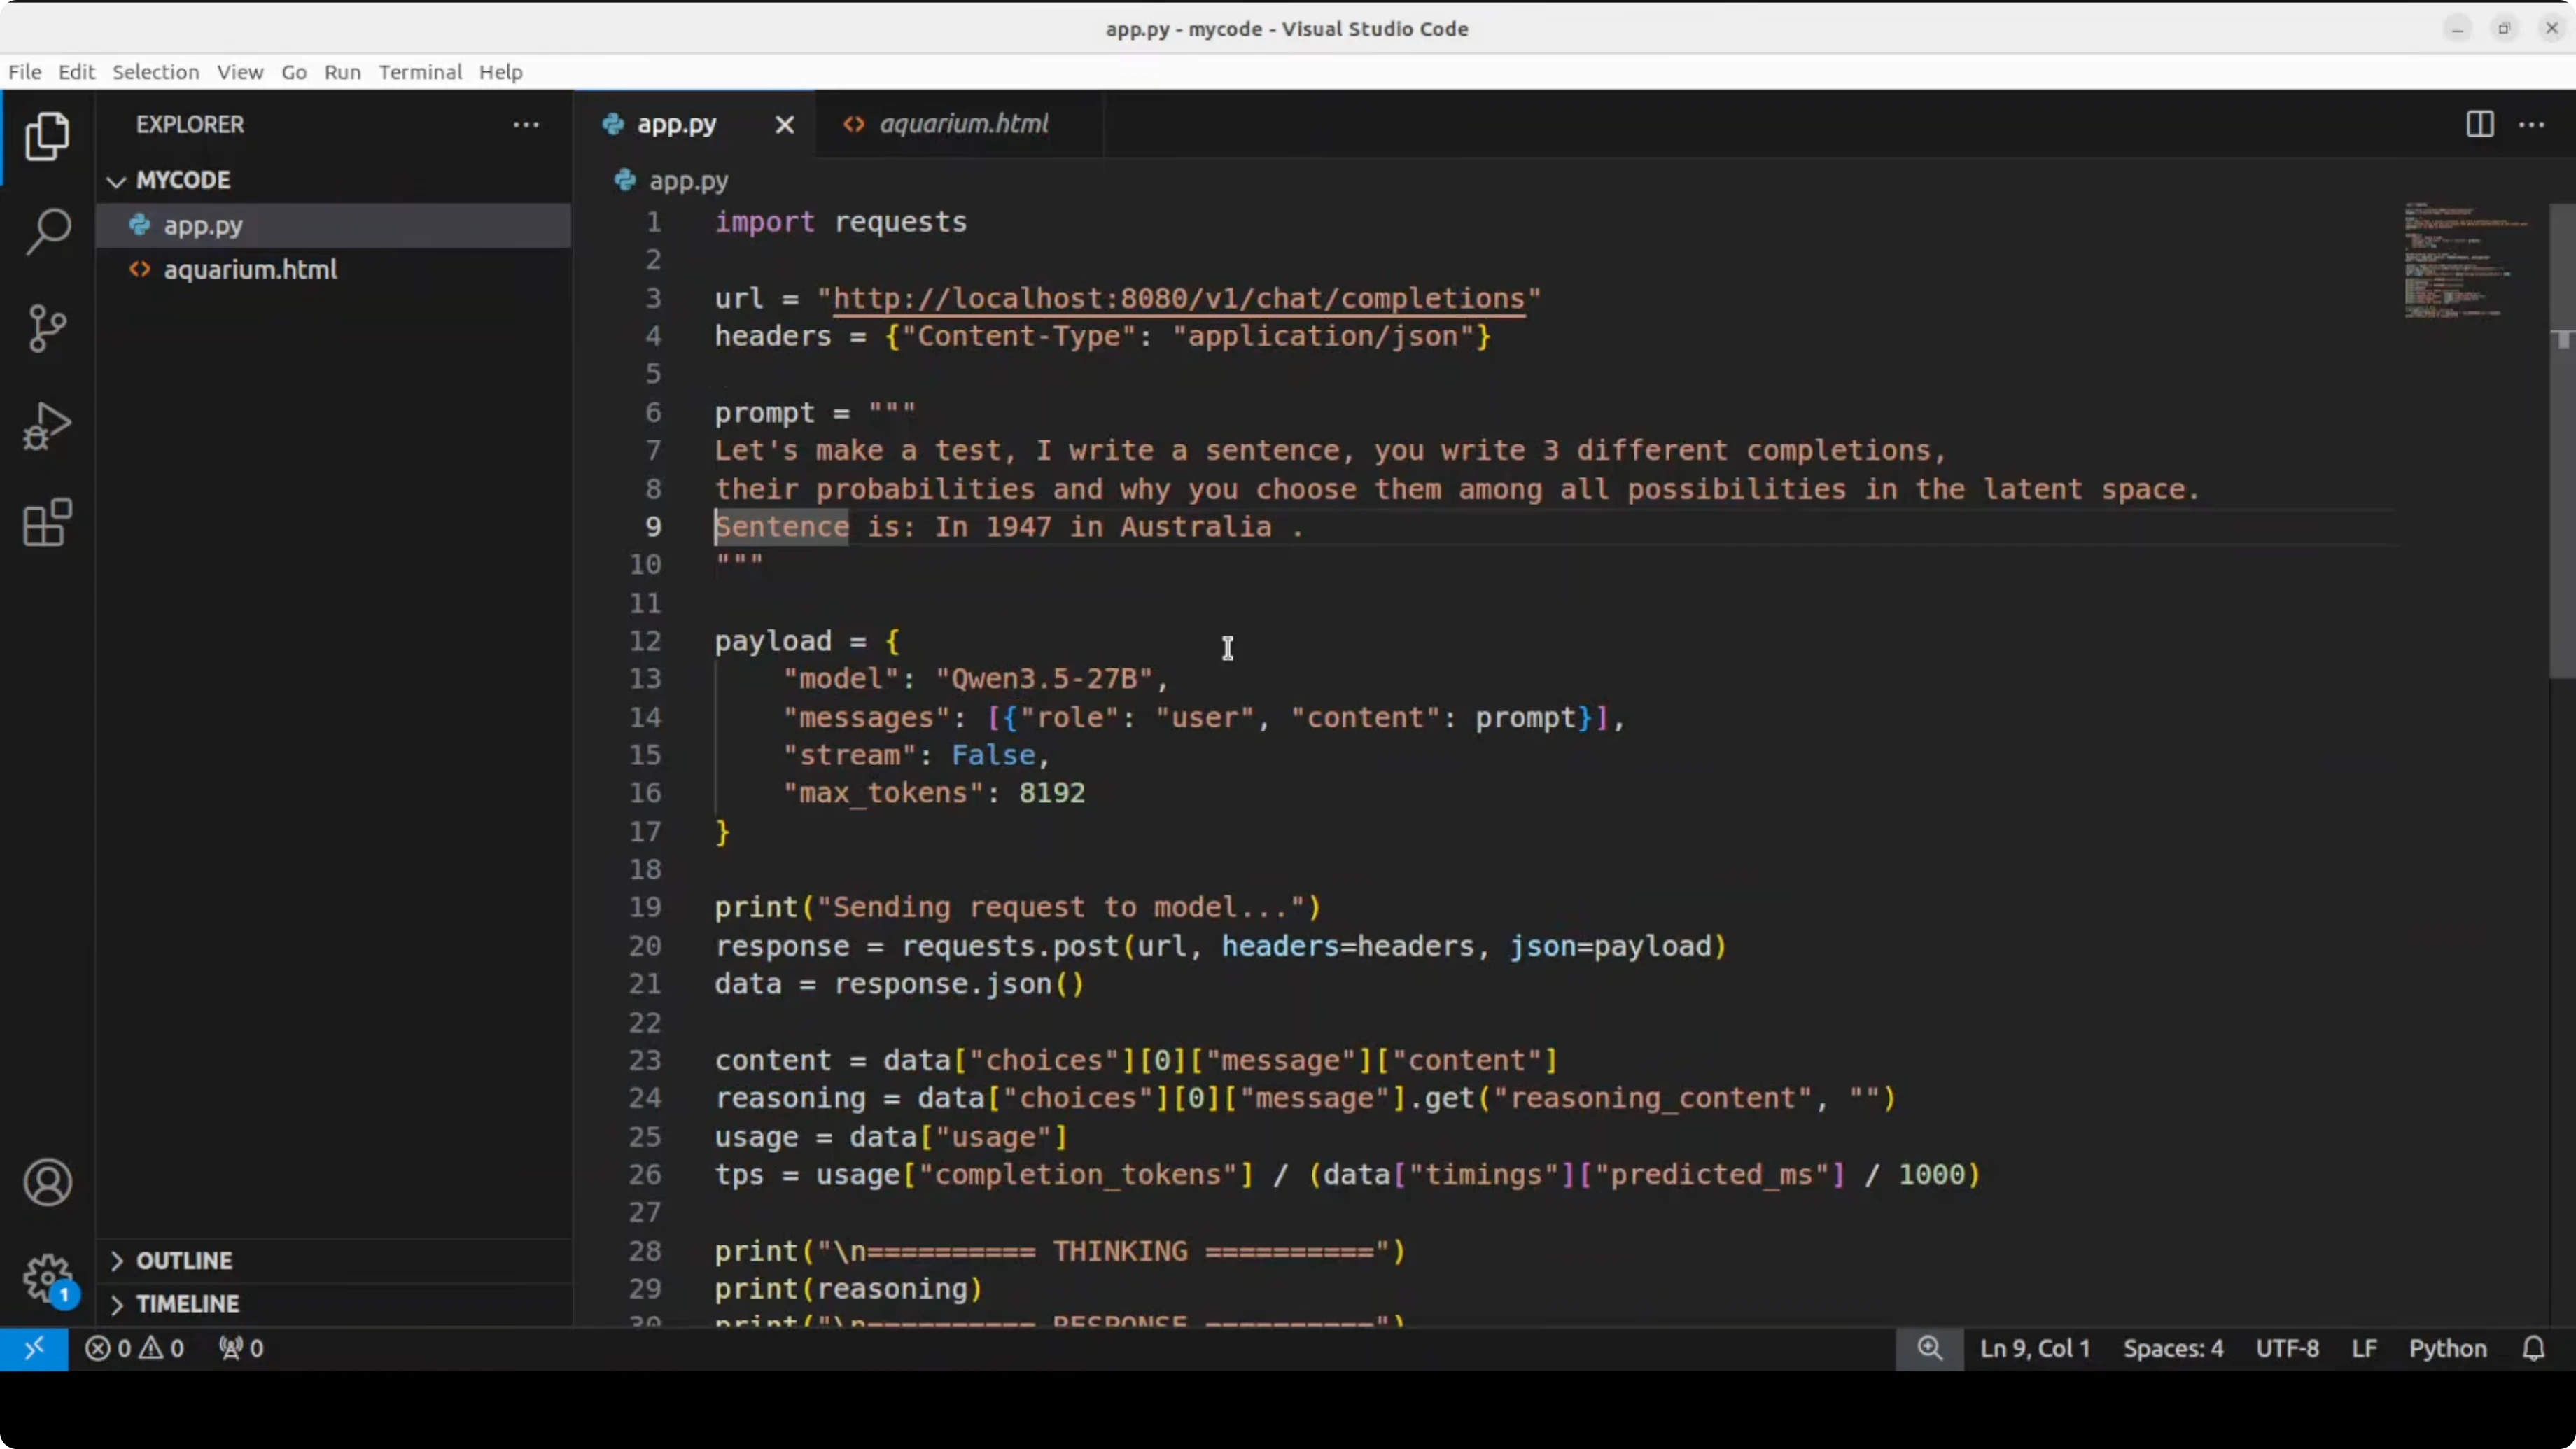Screen dimensions: 2576x1449
Task: Select aquarium.html in the file explorer
Action: (x=250, y=269)
